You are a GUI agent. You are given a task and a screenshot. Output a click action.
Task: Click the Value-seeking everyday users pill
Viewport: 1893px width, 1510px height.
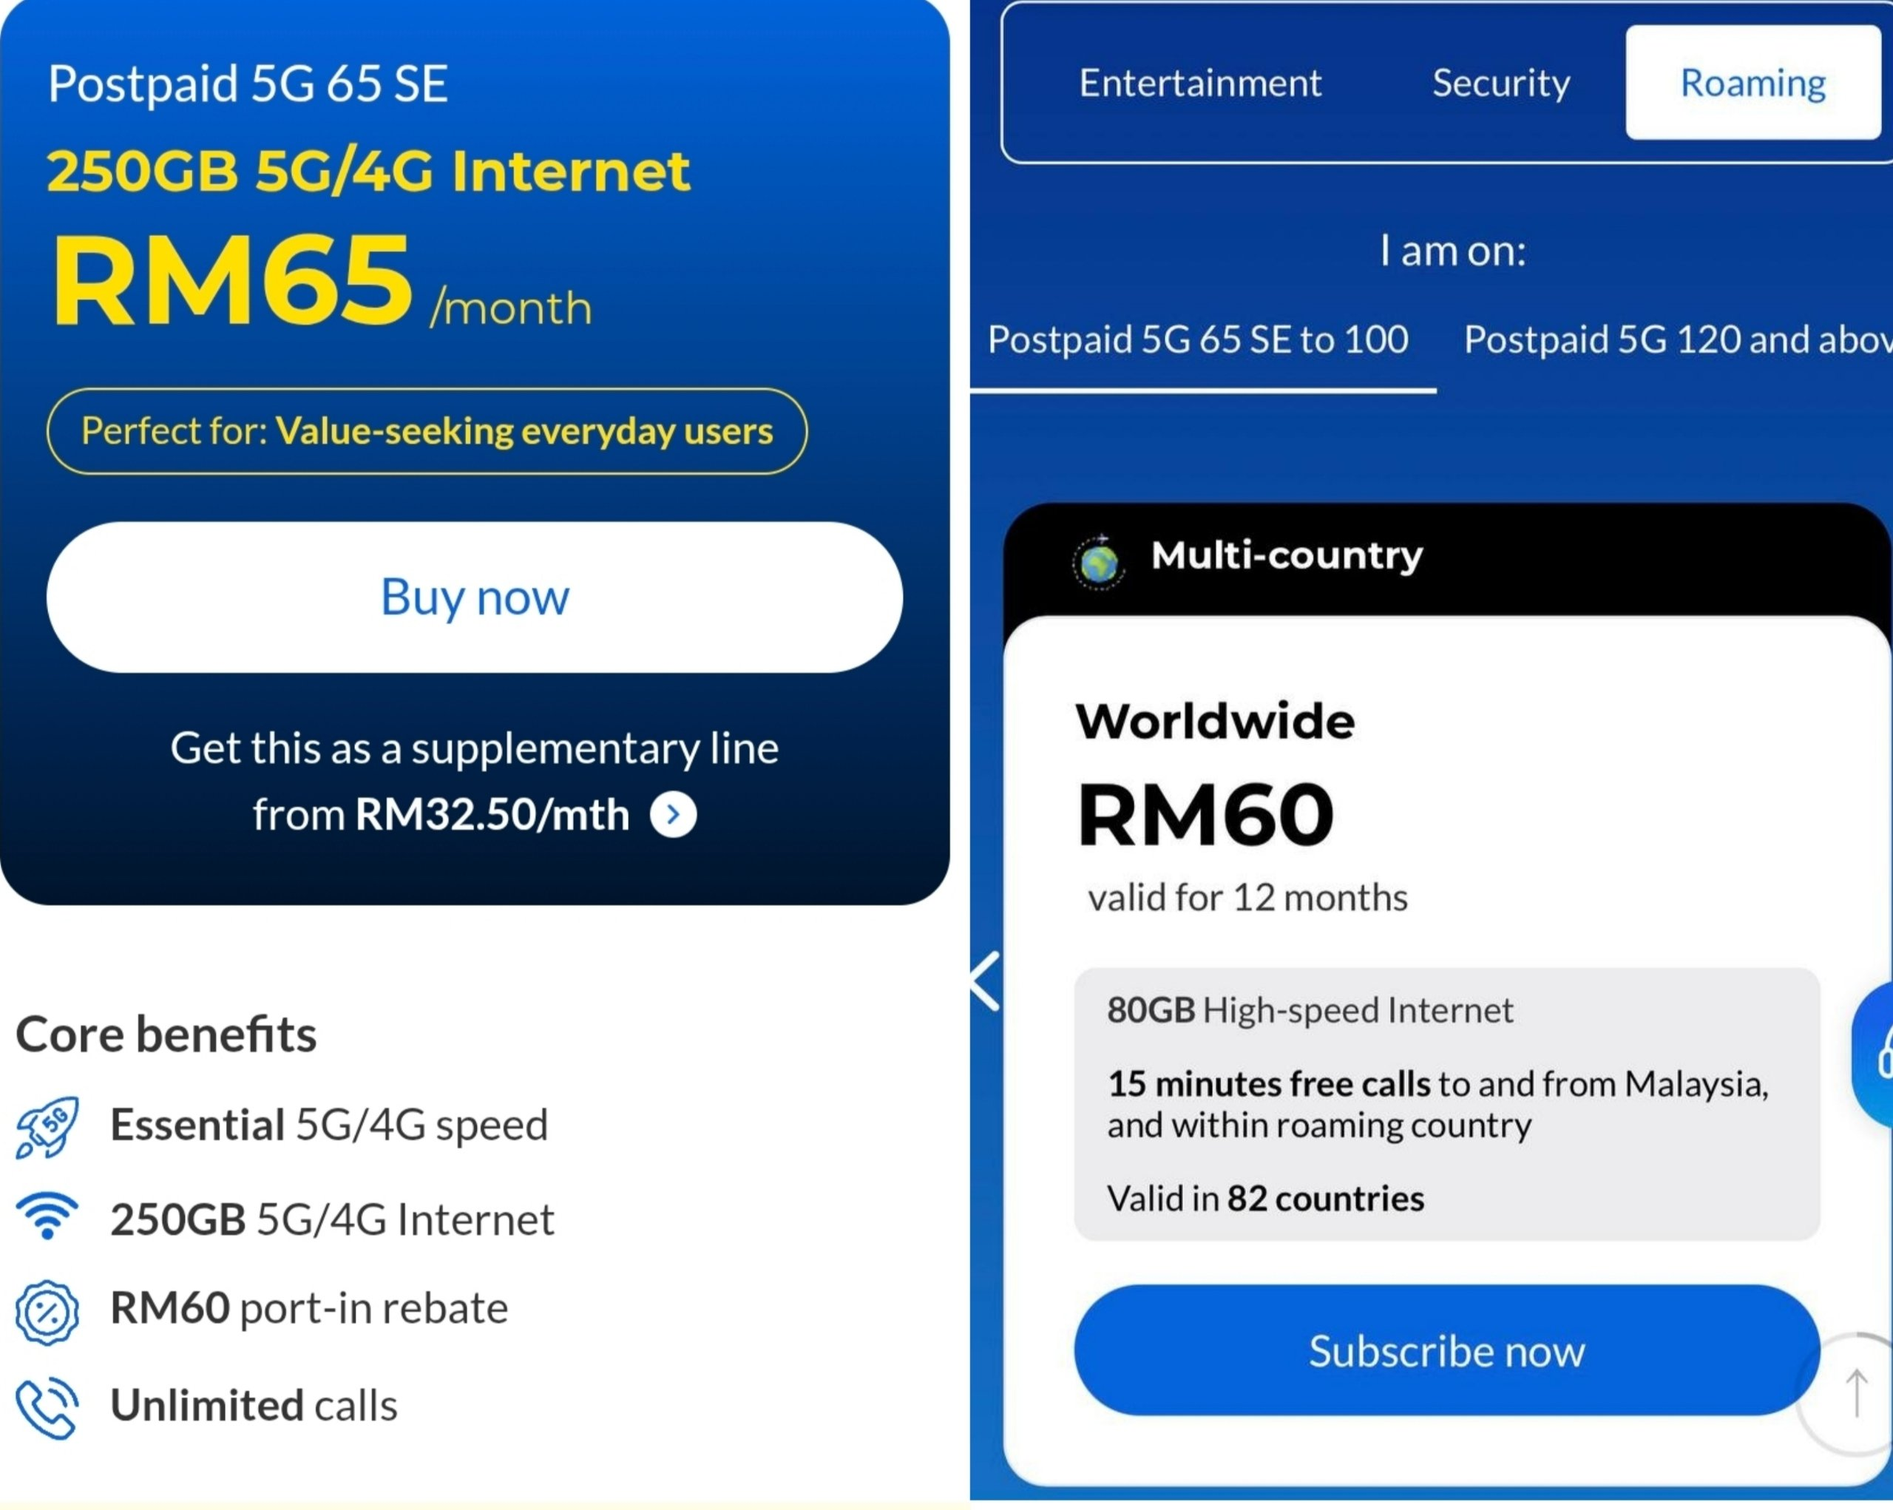tap(427, 431)
